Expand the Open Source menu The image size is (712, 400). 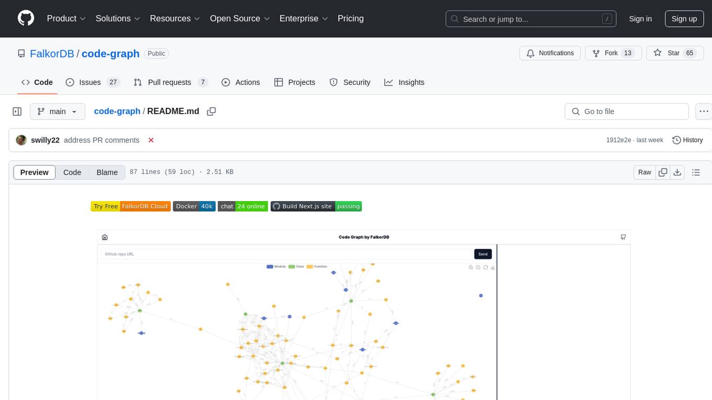click(x=240, y=18)
